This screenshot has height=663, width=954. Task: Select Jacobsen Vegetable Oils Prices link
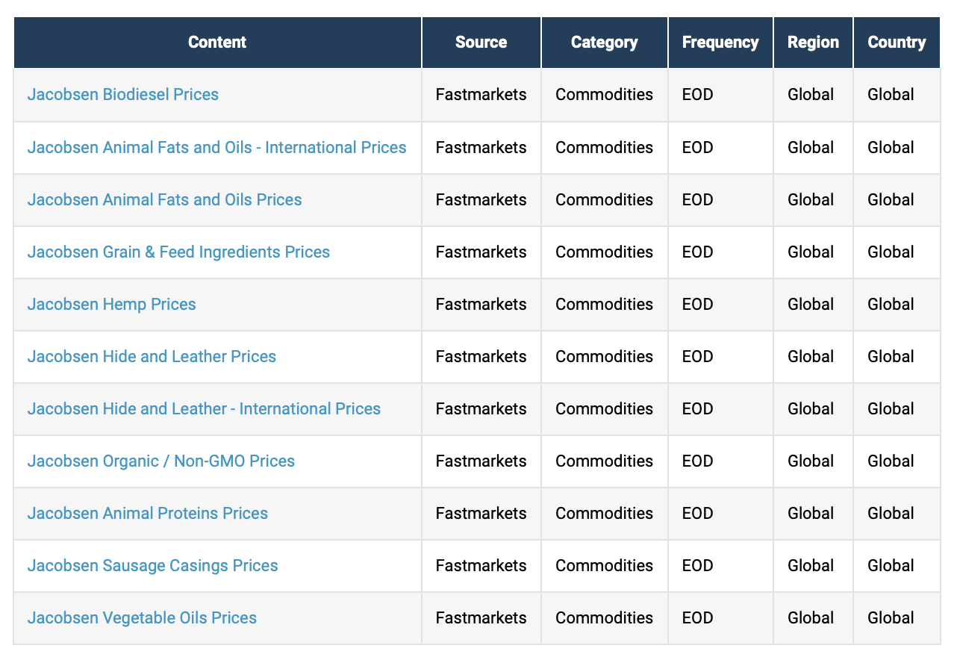click(x=142, y=617)
